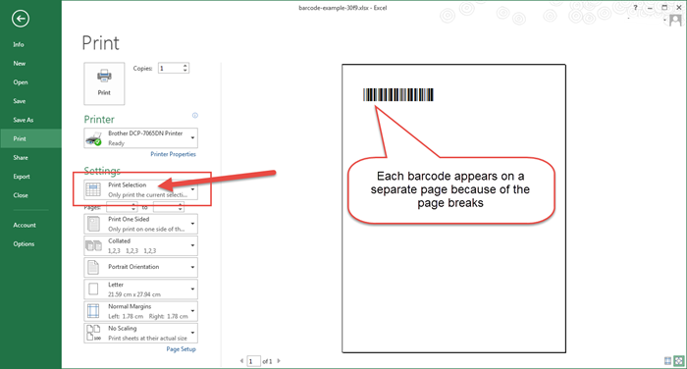Screen dimensions: 687x369
Task: Go to previous page arrow in preview
Action: (241, 361)
